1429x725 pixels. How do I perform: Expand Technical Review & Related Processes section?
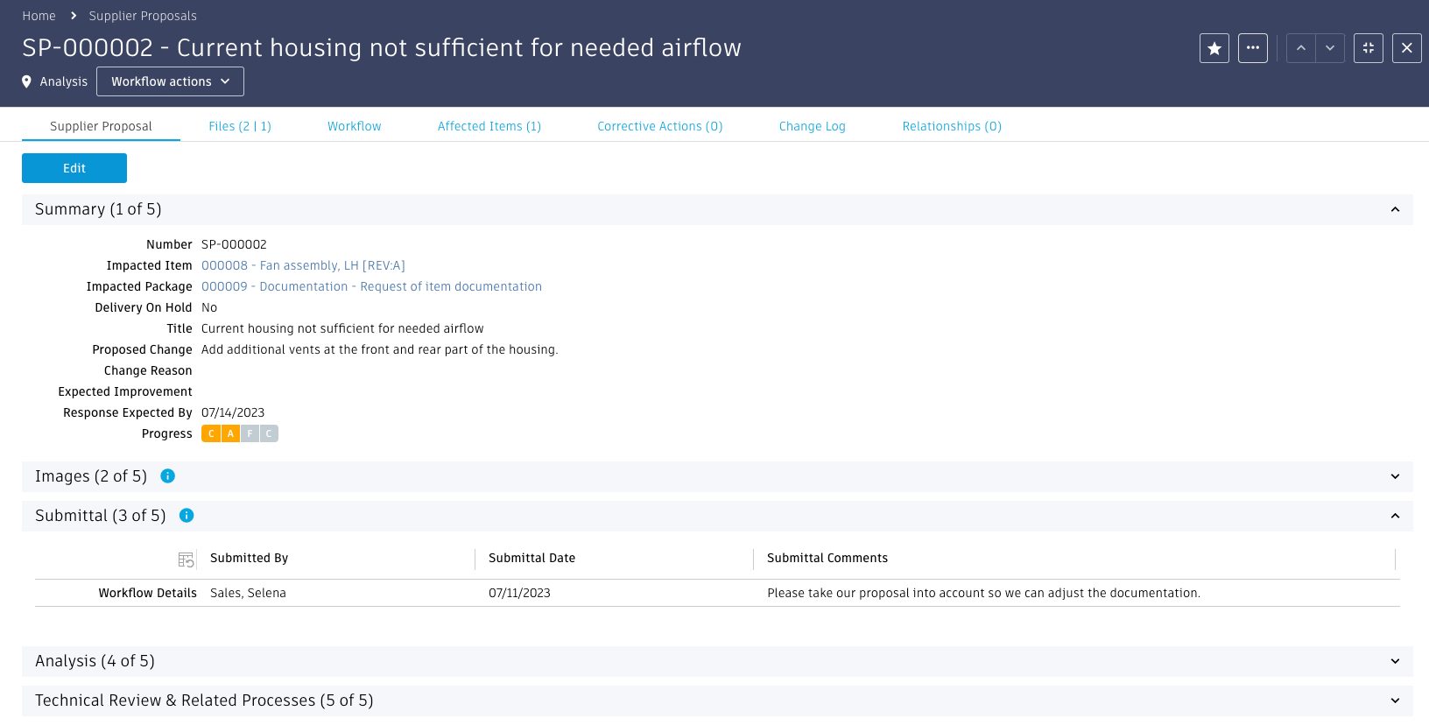[x=1395, y=700]
